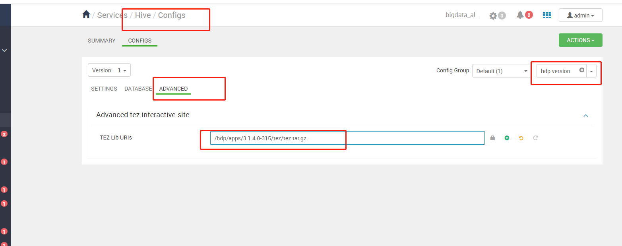Open filter dropdown arrow next to hdp.version

(591, 71)
